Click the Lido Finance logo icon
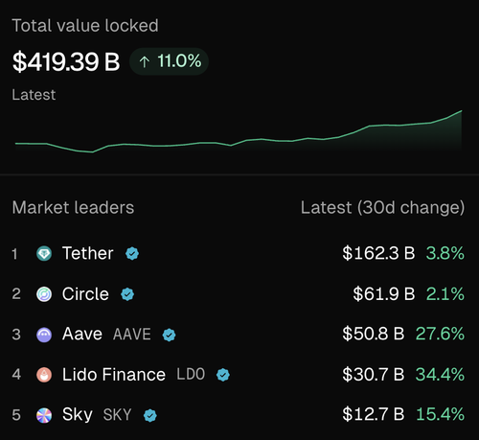This screenshot has width=479, height=440. tap(44, 375)
